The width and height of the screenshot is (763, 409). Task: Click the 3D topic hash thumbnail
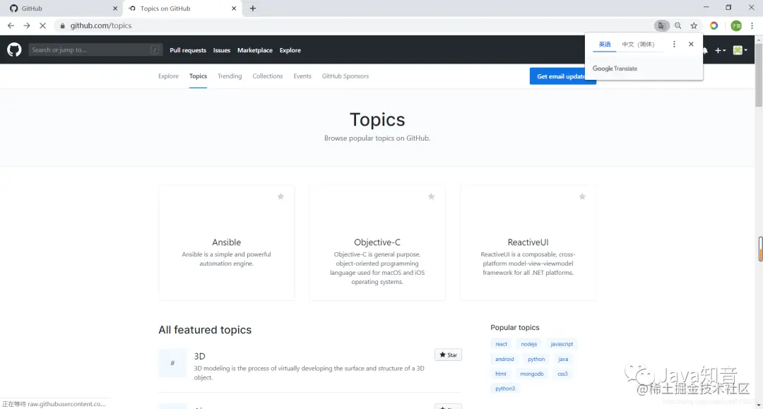(172, 363)
